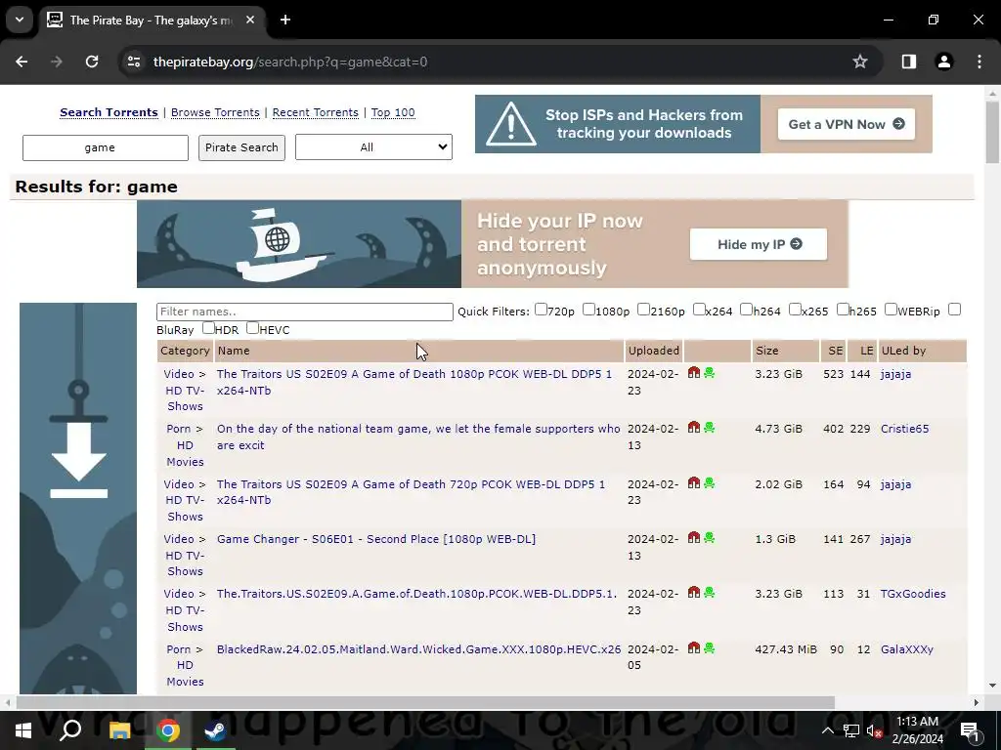Enable the HDR quick filter

pyautogui.click(x=208, y=328)
